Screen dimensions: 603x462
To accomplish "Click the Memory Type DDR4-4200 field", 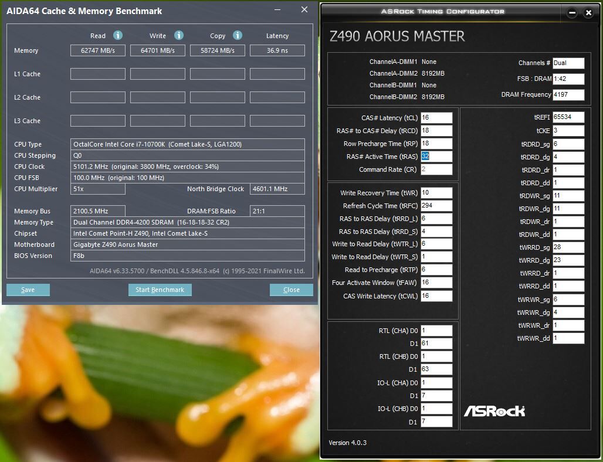I will [x=188, y=222].
